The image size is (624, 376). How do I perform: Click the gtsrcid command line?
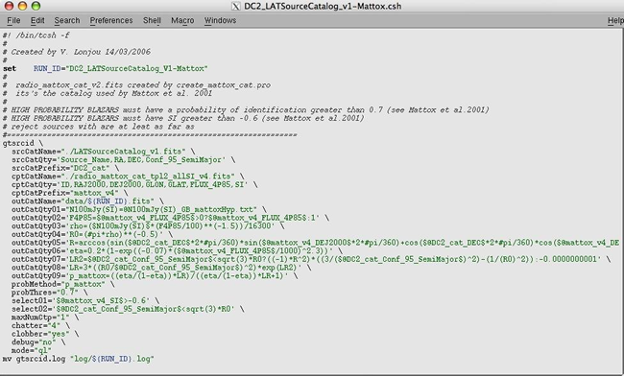tap(23, 143)
